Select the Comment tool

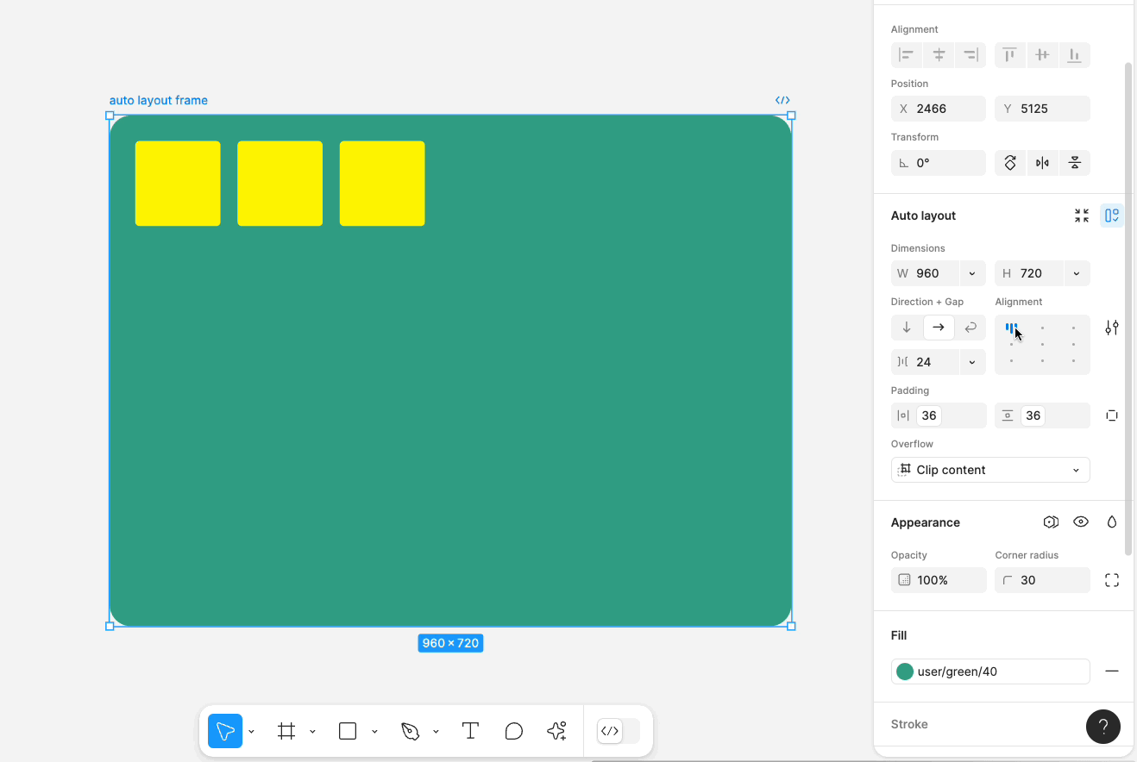pyautogui.click(x=514, y=731)
